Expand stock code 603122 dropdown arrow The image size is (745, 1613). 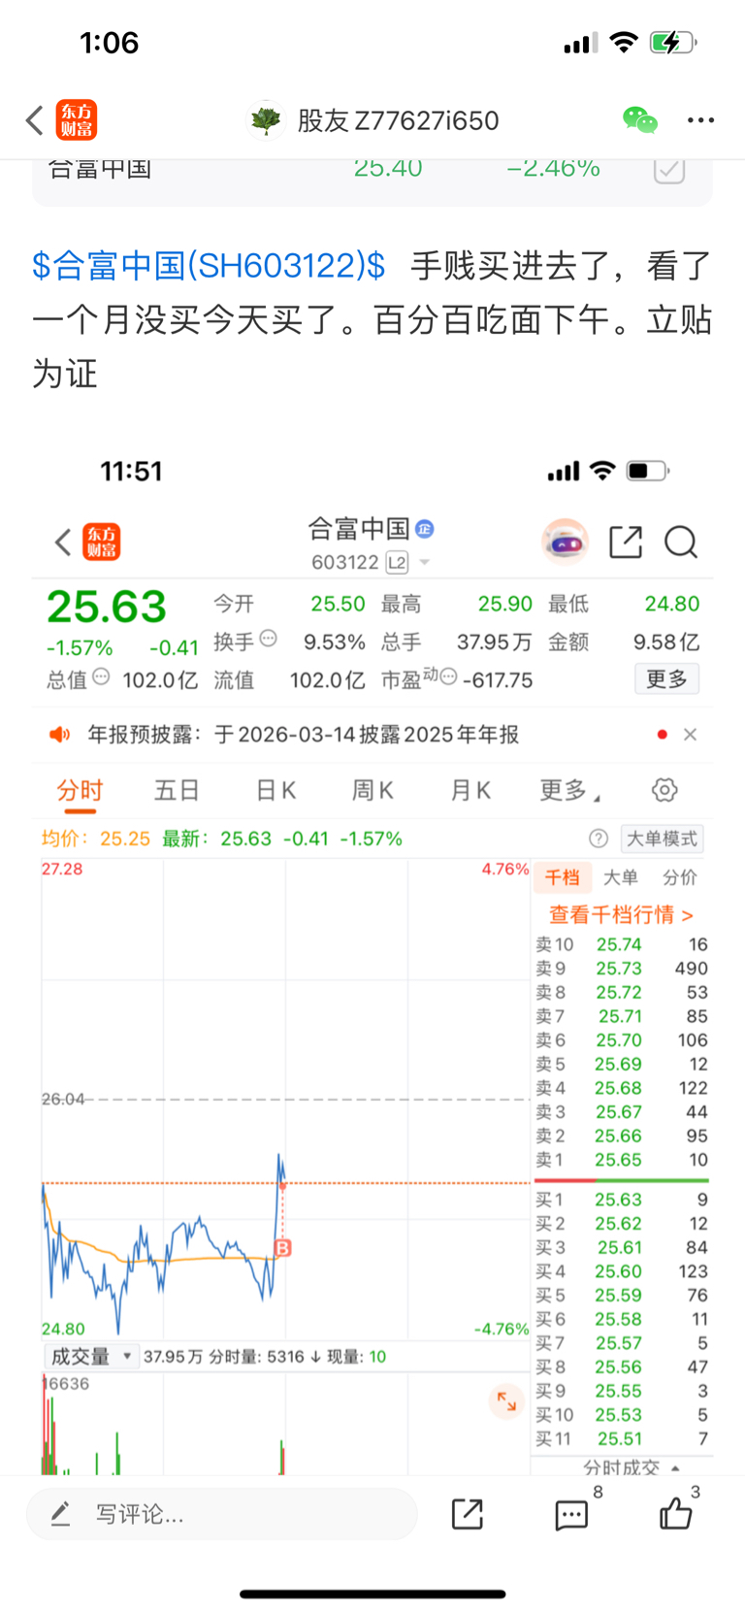(x=424, y=563)
